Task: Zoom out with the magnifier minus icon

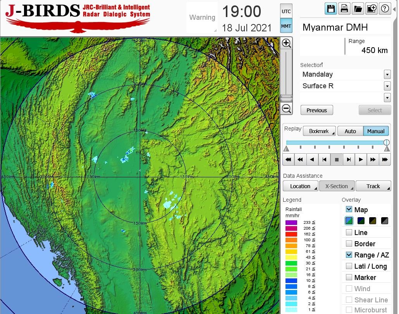Action: [x=286, y=108]
